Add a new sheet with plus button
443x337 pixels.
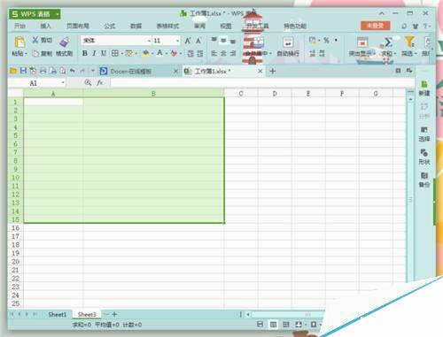[x=114, y=314]
